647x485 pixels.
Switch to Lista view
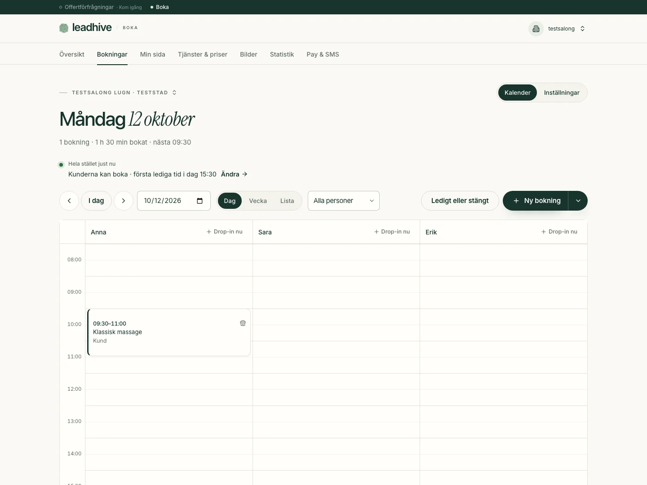pos(287,201)
